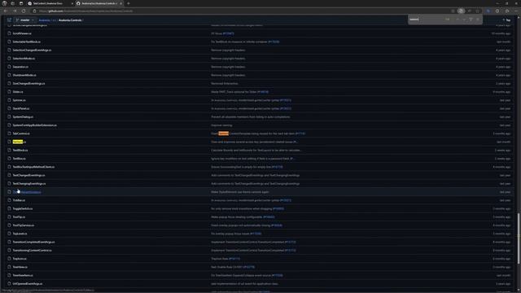Open TextChangedEventArgs.cs file

pos(28,175)
